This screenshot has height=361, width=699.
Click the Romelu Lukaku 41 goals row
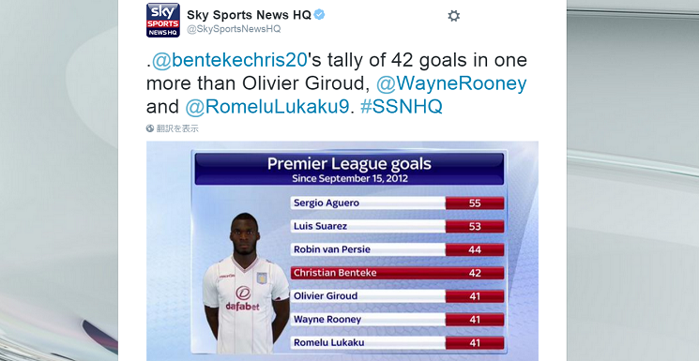397,343
